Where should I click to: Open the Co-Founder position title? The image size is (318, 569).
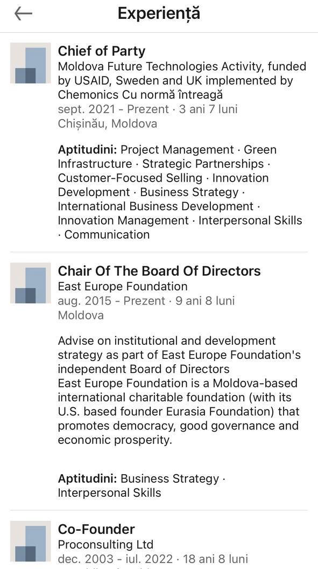tap(96, 529)
